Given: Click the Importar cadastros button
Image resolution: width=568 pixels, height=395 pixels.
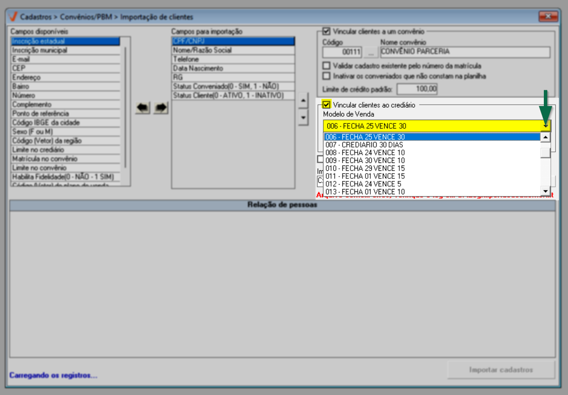Looking at the screenshot, I should (x=501, y=370).
